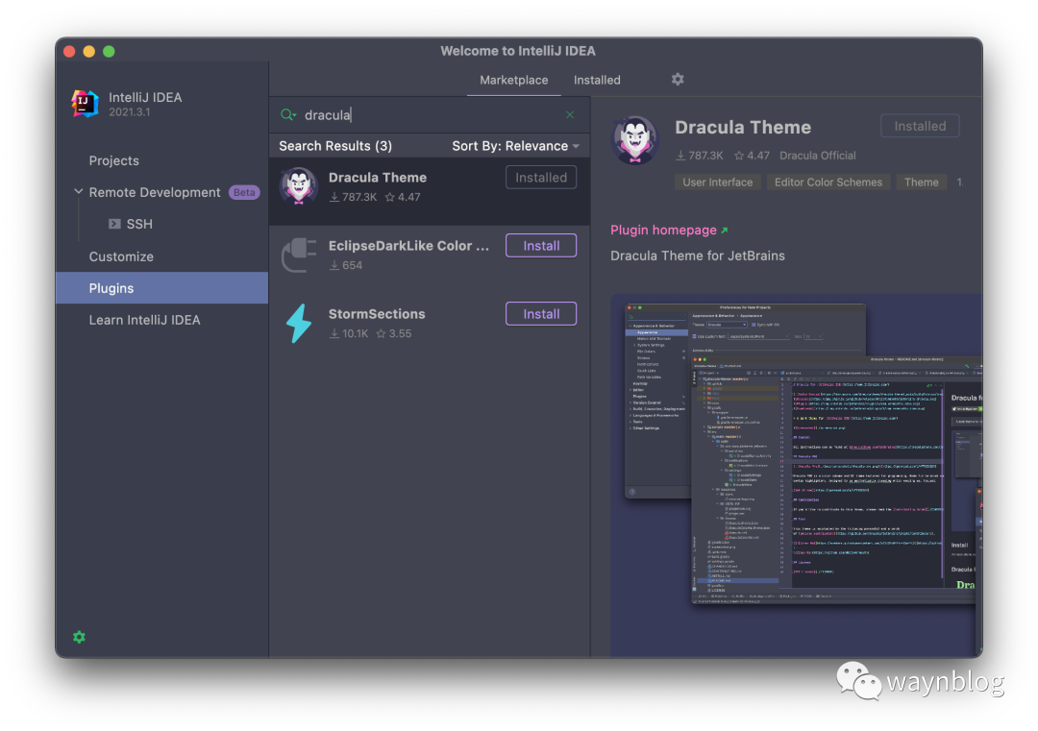Switch to the Installed tab

[x=597, y=80]
